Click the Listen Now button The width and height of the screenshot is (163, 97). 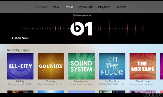coord(20,38)
